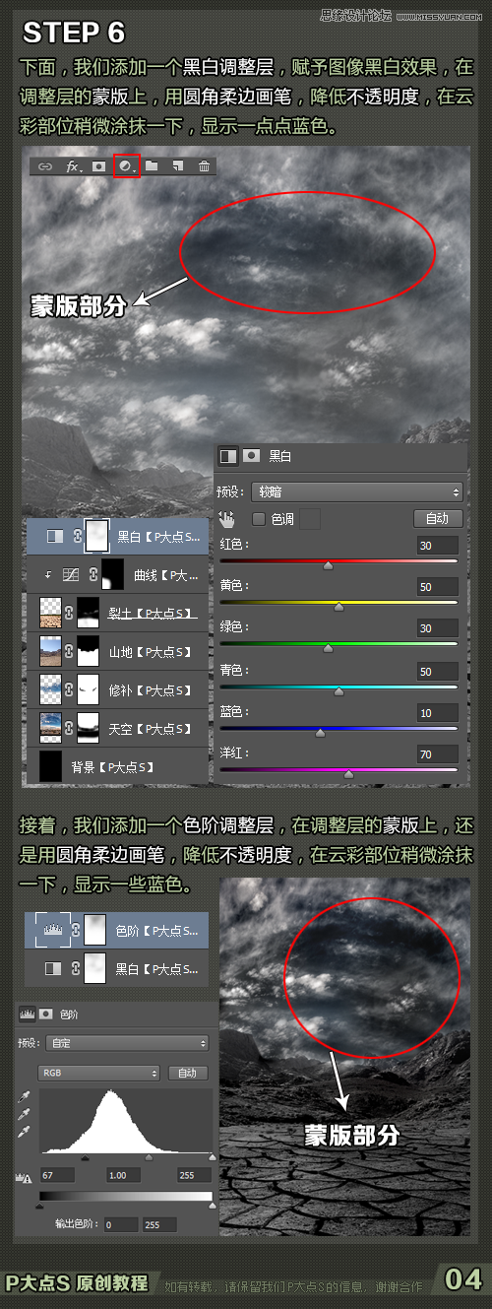This screenshot has width=492, height=1309.
Task: Select the 背景【P大点S】layer name
Action: [x=113, y=766]
